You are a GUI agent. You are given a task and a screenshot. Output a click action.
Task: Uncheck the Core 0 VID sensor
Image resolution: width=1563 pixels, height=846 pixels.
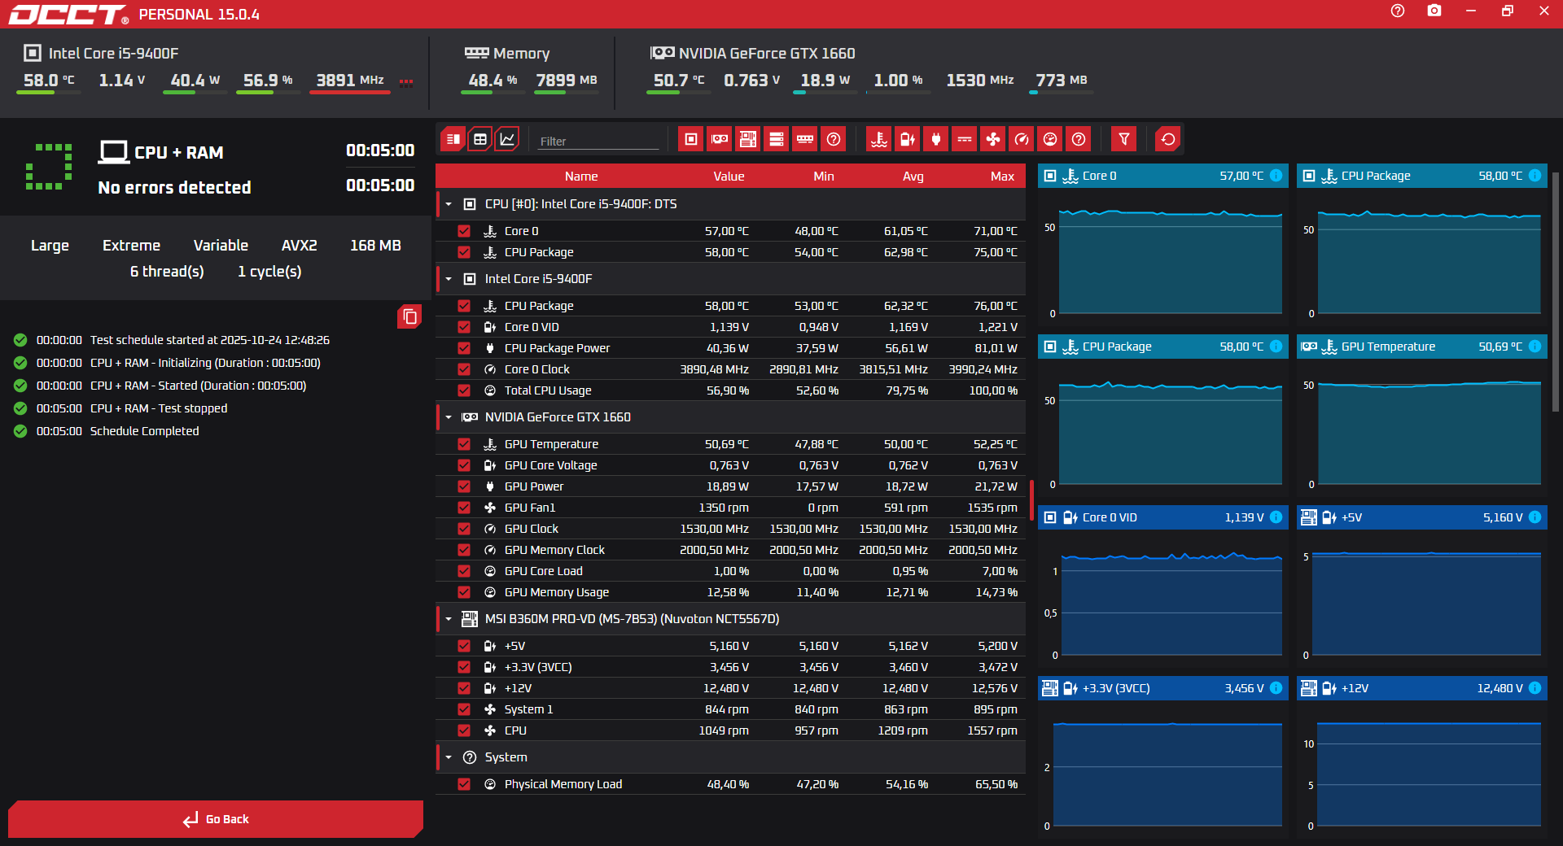point(464,327)
